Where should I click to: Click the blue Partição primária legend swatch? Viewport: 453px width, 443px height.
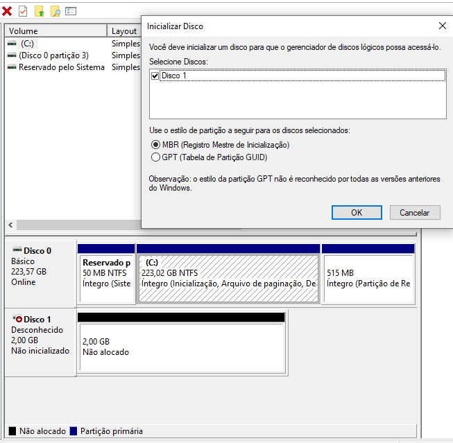tap(74, 431)
